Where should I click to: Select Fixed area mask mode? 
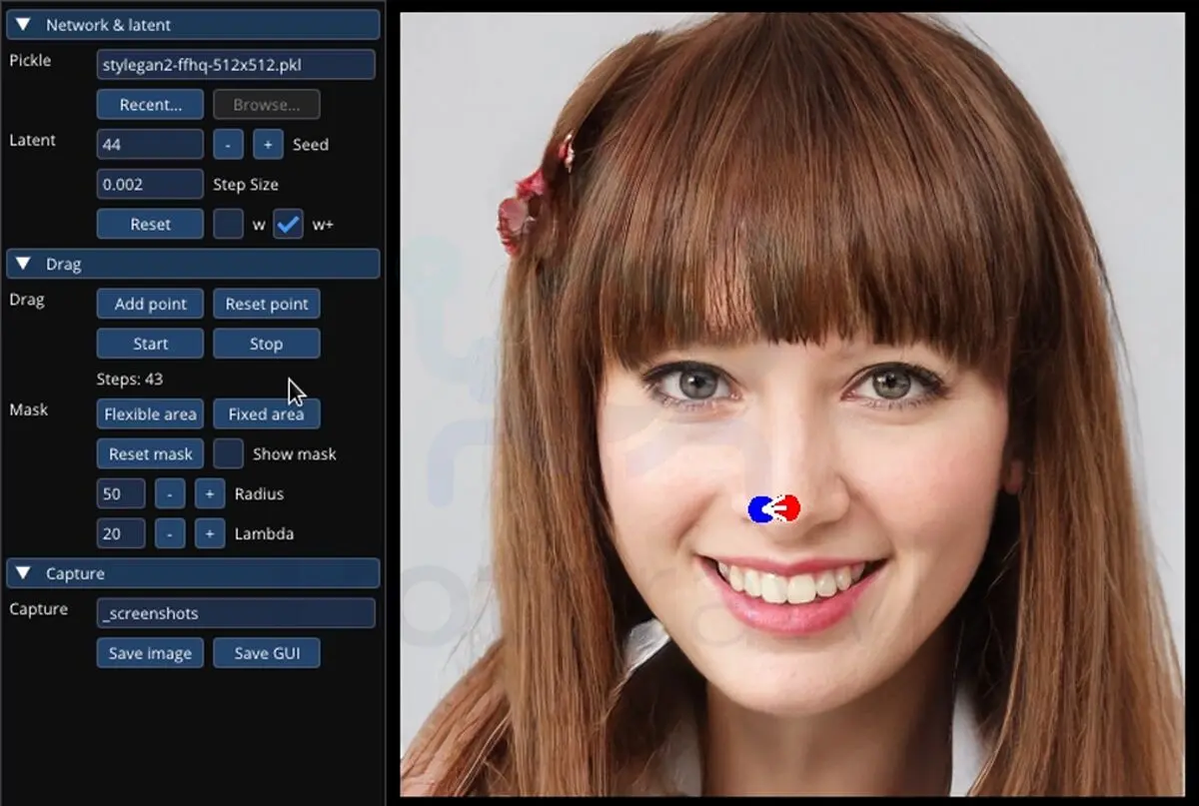click(x=267, y=413)
